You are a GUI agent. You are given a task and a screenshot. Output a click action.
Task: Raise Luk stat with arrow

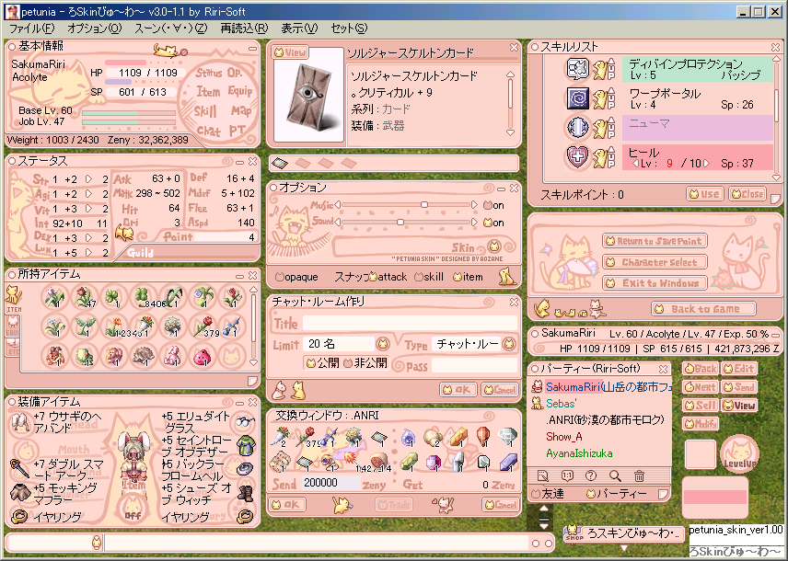[x=89, y=252]
